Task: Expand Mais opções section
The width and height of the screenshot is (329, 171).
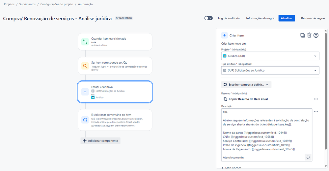Action: tap(232, 168)
